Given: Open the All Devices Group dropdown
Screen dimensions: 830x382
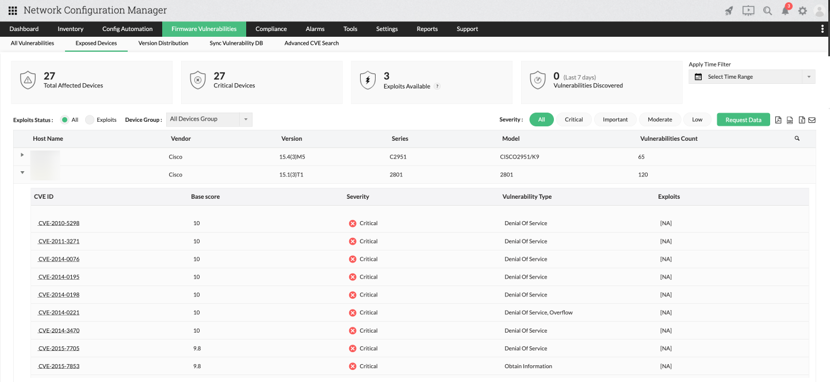Looking at the screenshot, I should point(209,119).
